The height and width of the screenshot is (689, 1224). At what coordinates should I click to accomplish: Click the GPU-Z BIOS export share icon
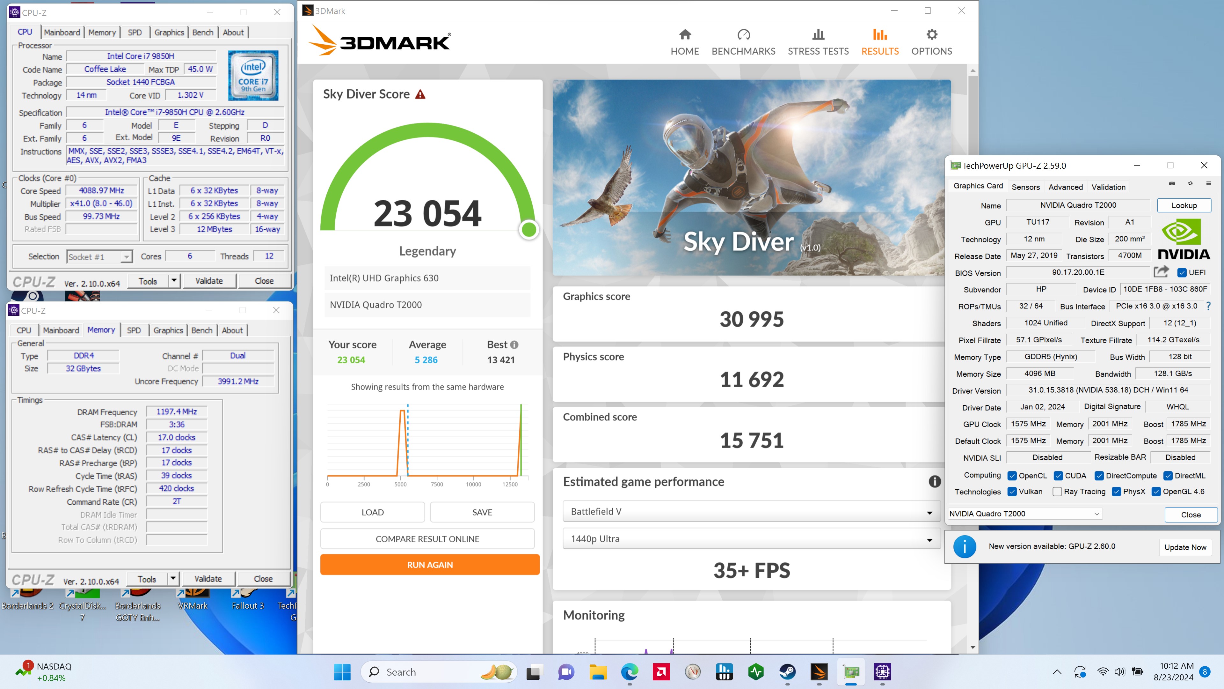[1161, 271]
